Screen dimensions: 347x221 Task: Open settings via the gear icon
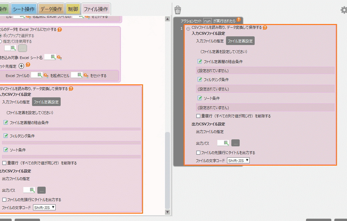tap(343, 10)
